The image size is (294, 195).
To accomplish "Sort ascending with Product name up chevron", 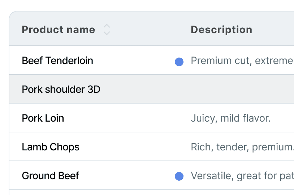I will (107, 26).
